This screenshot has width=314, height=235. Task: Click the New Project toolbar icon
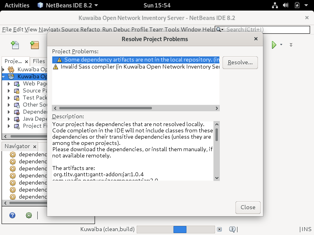[x=35, y=45]
